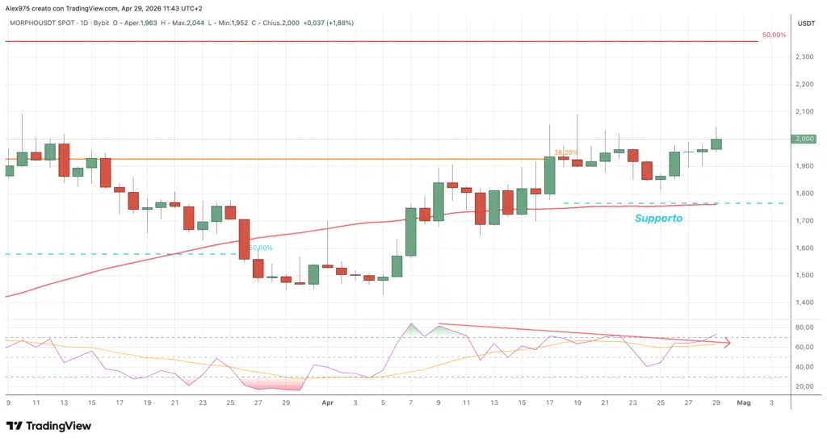This screenshot has height=442, width=827.
Task: Click the 2,300 price axis label
Action: coord(804,56)
